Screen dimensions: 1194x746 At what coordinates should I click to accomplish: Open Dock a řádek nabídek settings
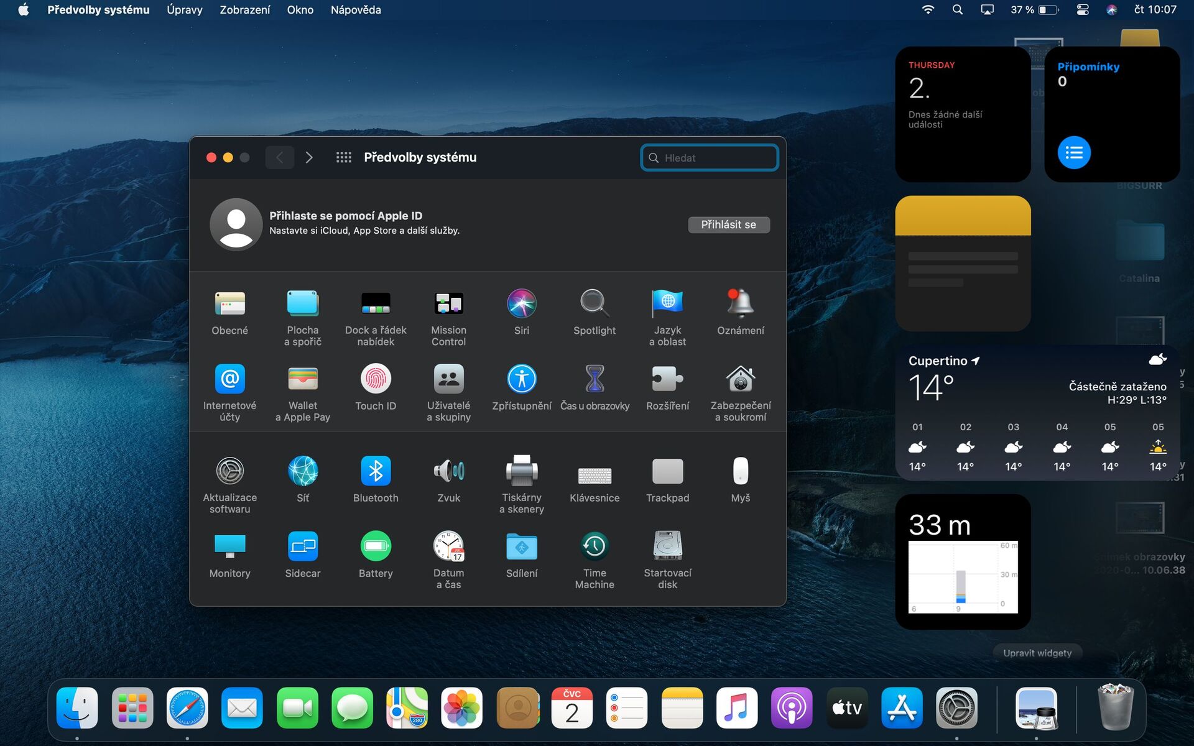point(376,304)
